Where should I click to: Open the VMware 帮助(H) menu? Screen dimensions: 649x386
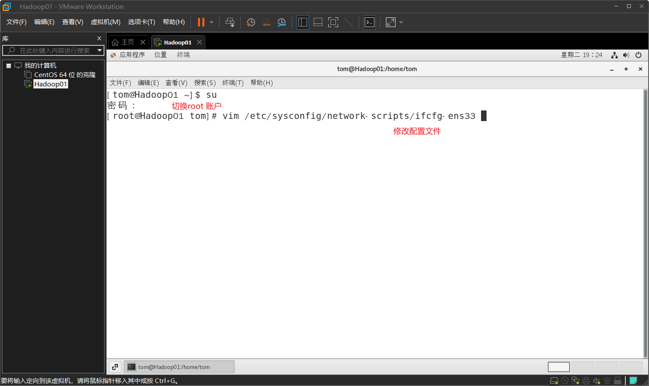coord(174,22)
